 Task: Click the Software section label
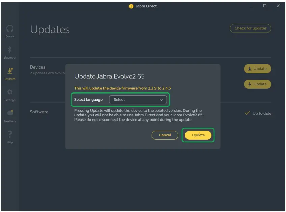[x=39, y=112]
